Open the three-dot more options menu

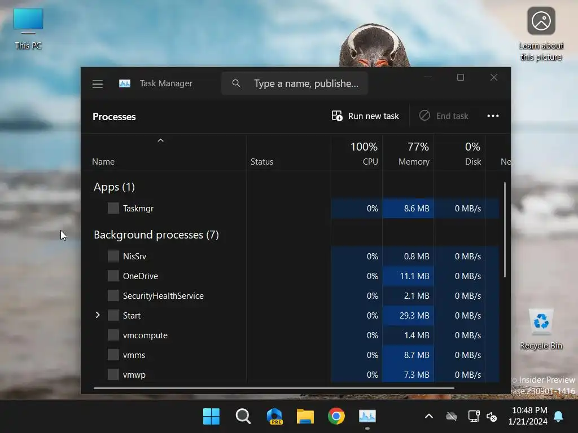click(493, 116)
